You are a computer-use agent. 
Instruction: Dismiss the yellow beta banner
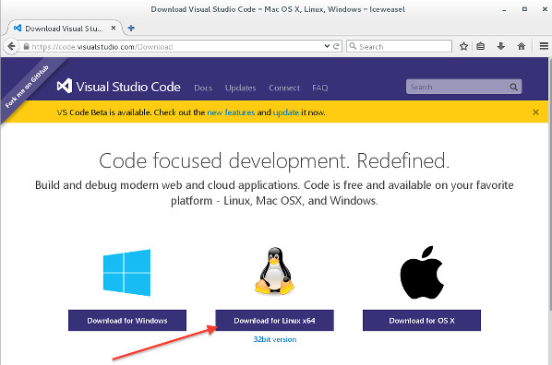pos(535,112)
